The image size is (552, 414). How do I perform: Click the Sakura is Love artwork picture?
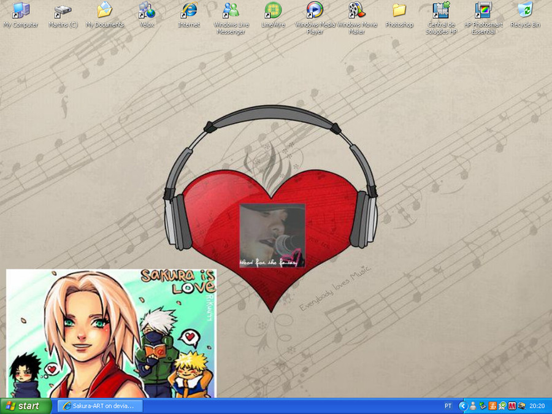coord(111,334)
